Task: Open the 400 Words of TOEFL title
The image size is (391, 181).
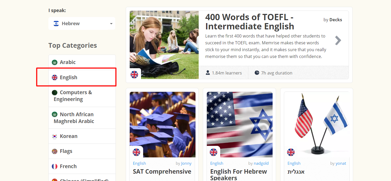Action: click(250, 22)
